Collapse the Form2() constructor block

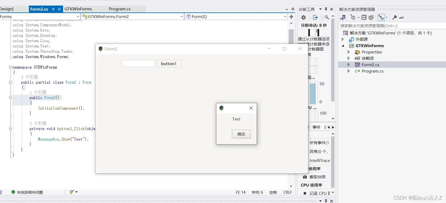pos(10,97)
